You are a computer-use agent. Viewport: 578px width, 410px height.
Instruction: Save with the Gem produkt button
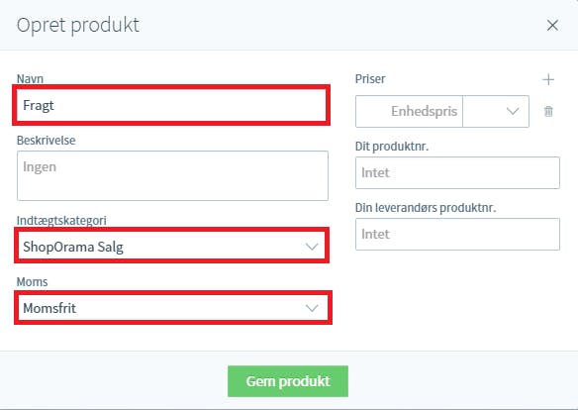click(288, 381)
